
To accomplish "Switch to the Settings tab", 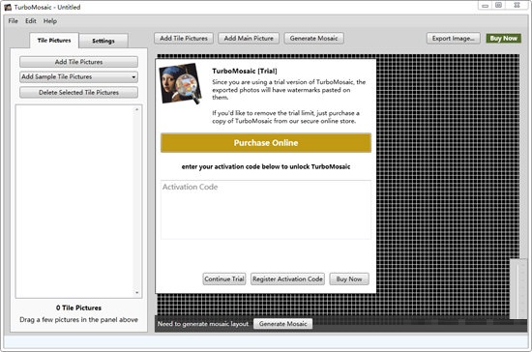I will tap(103, 41).
